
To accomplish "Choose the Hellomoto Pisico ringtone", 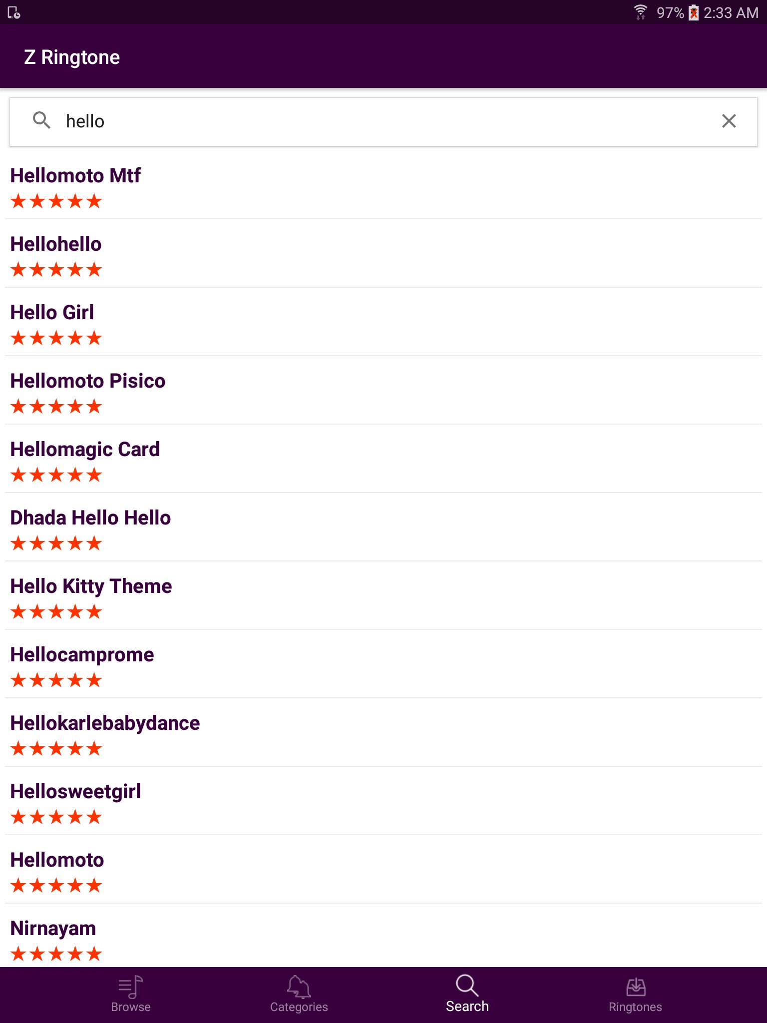I will point(383,391).
